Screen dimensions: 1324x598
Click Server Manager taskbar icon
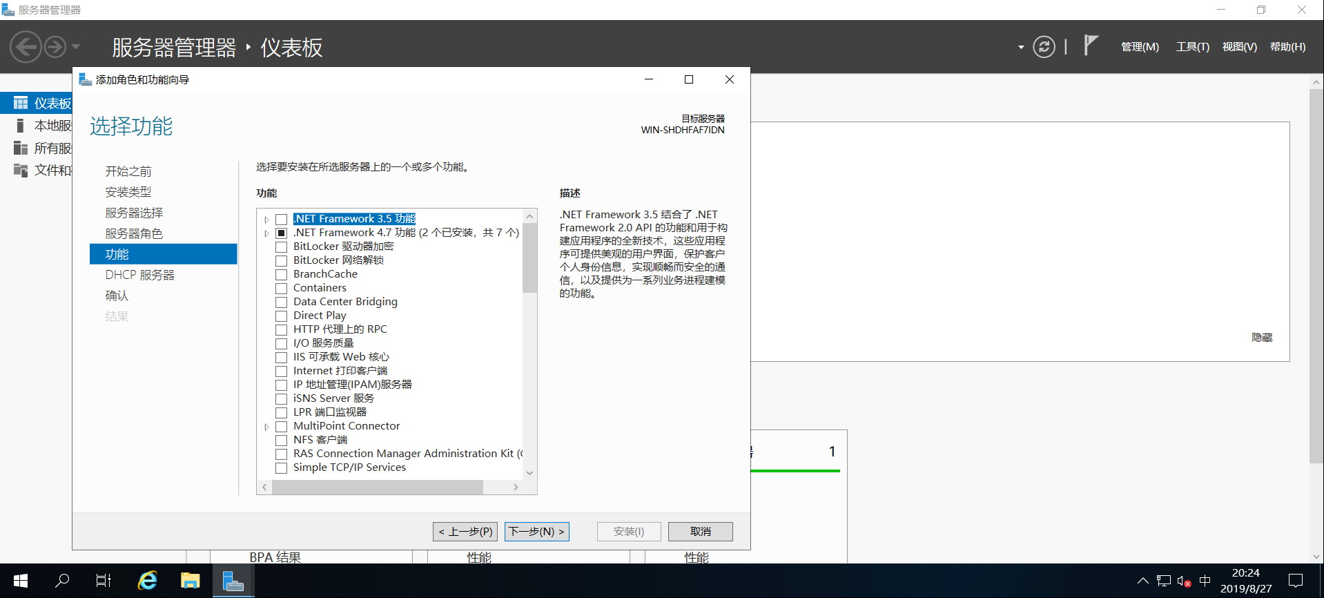(x=233, y=581)
